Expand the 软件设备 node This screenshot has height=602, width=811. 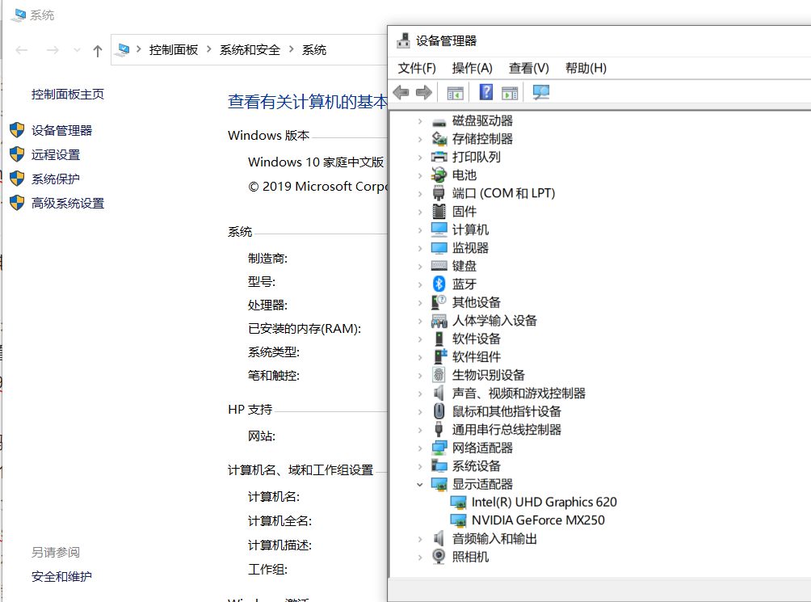pos(420,339)
